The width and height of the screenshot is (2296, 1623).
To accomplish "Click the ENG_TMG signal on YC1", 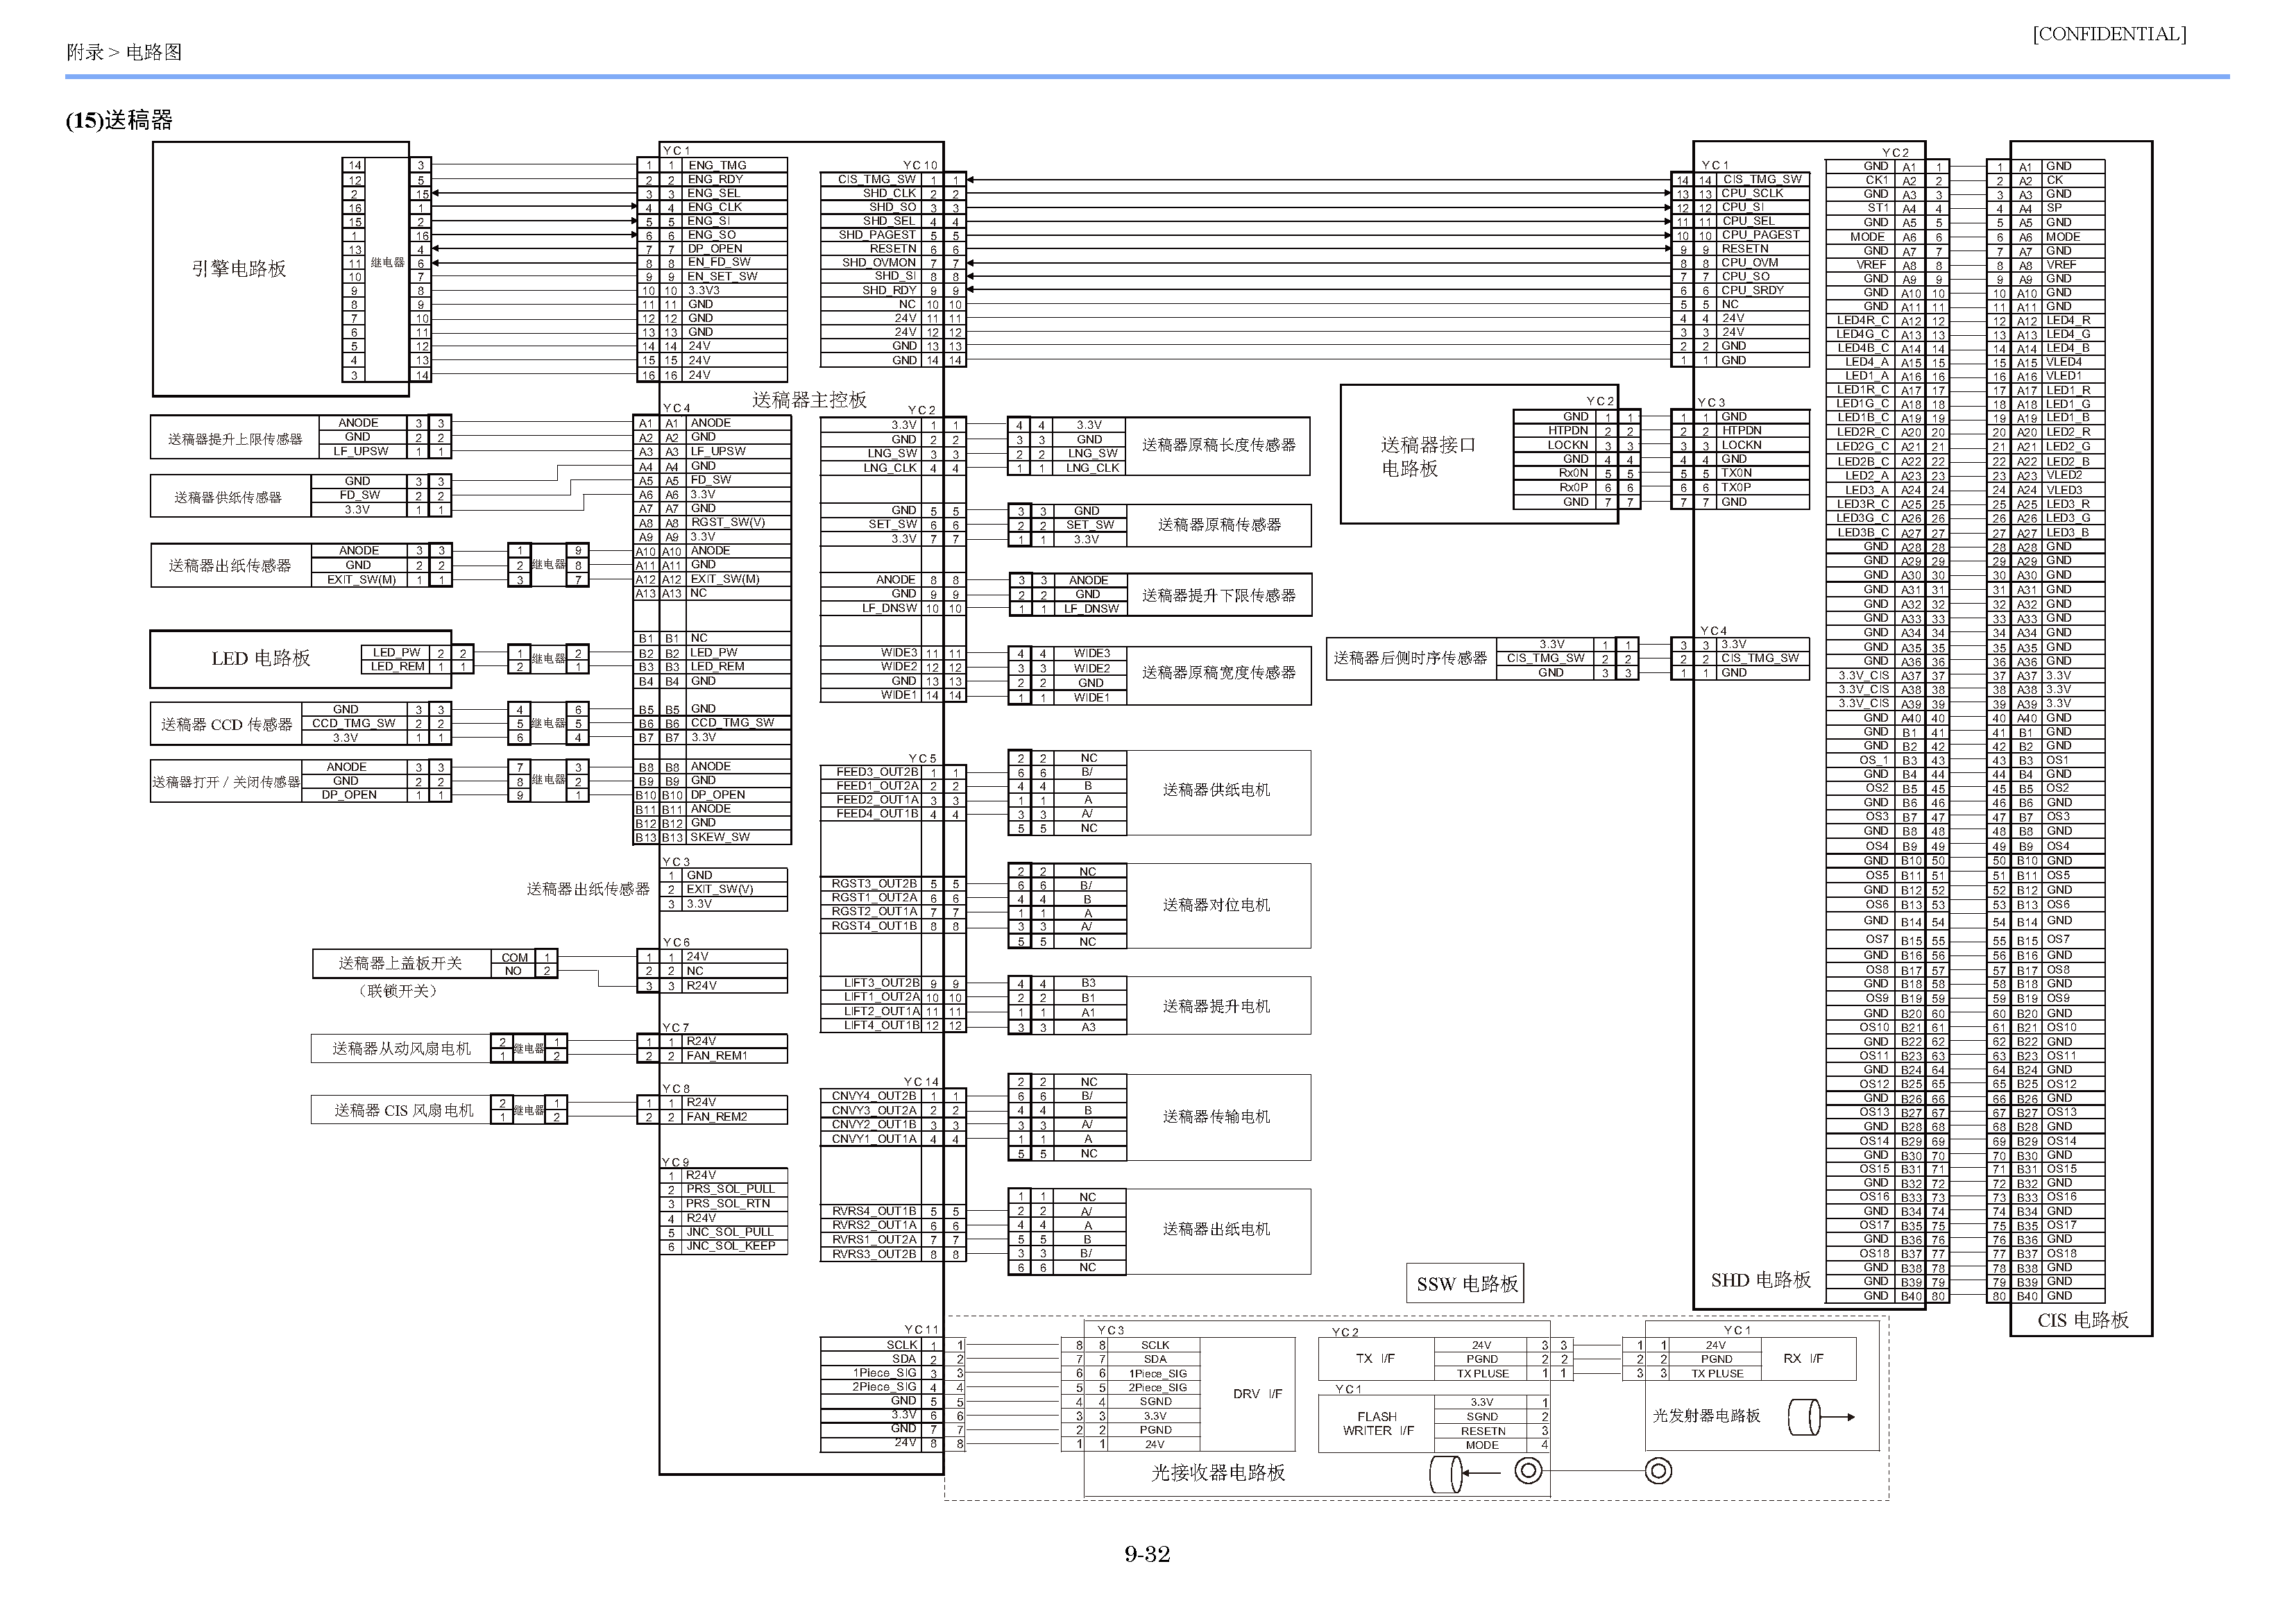I will pos(717,165).
